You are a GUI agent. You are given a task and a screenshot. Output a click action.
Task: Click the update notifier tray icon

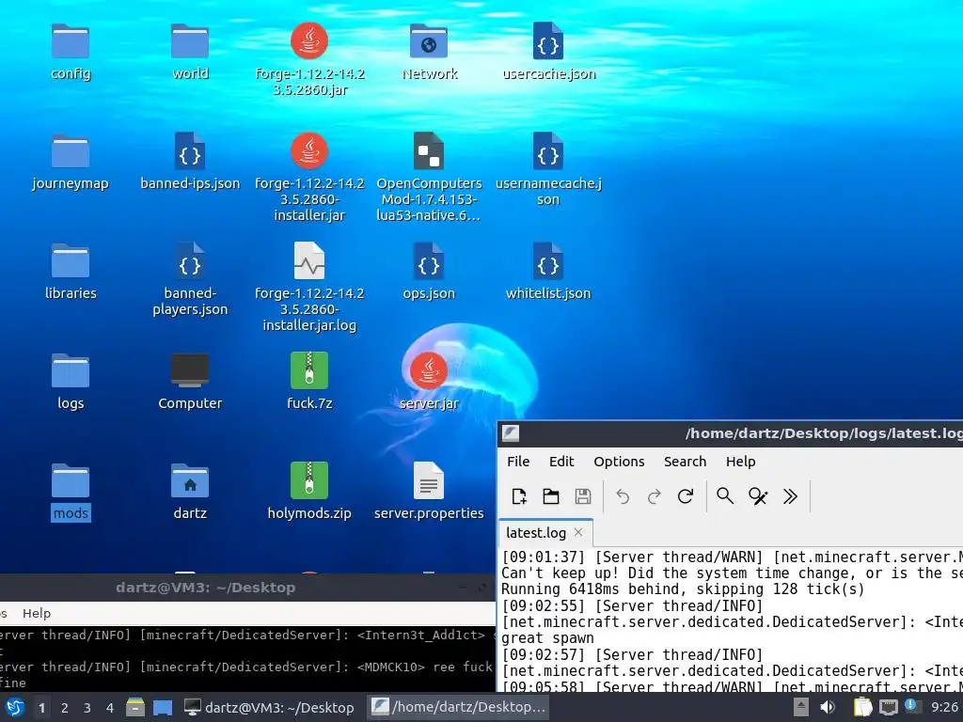point(912,706)
